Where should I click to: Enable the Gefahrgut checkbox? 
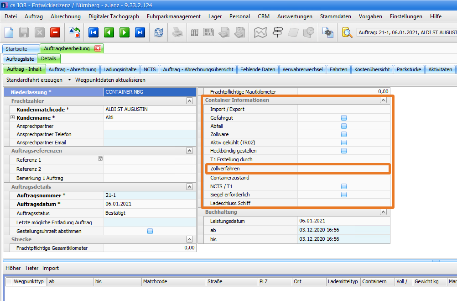coord(344,118)
